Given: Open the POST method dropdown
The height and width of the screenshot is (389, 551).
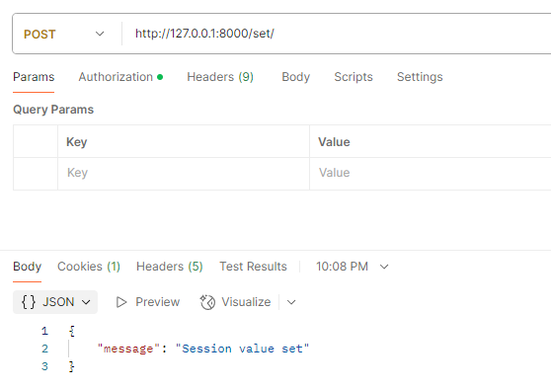Looking at the screenshot, I should pos(64,35).
